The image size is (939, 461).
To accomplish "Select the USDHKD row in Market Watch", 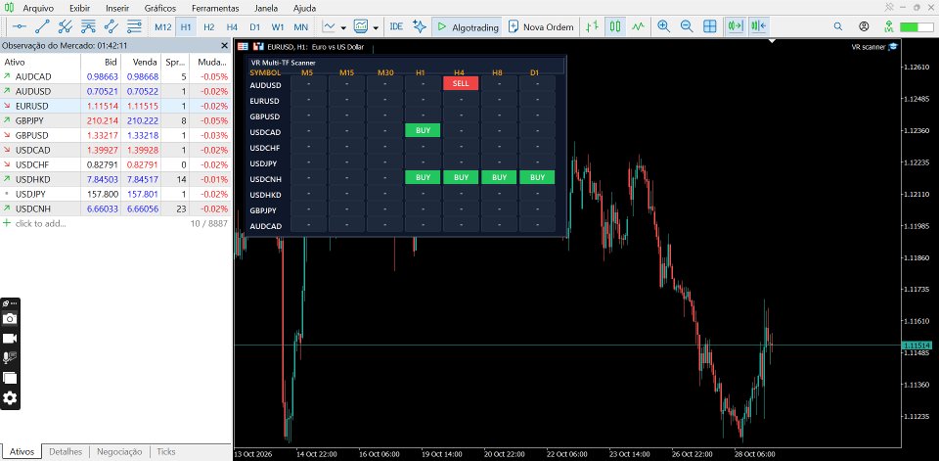I will 115,179.
